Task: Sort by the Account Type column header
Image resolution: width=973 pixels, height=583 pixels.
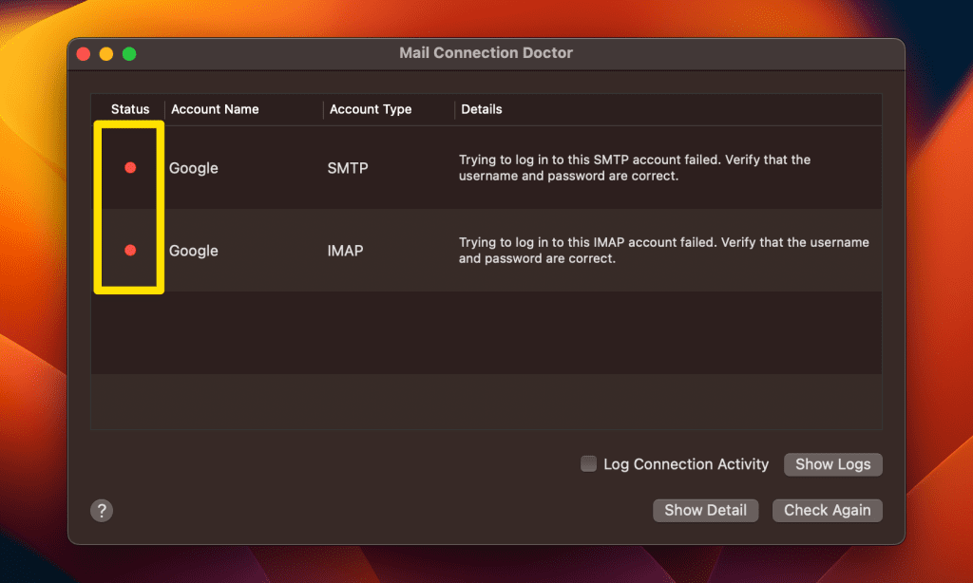Action: pyautogui.click(x=371, y=109)
